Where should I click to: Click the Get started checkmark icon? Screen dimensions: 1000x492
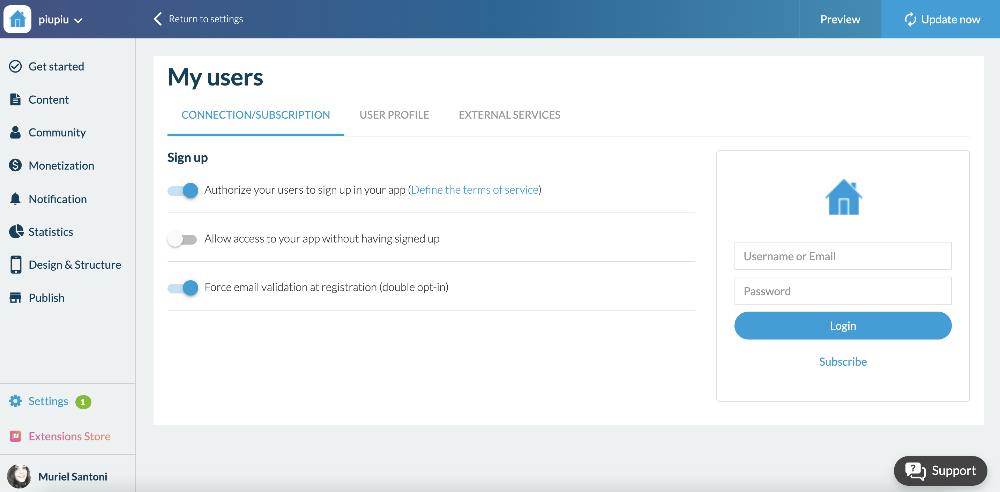pos(15,66)
